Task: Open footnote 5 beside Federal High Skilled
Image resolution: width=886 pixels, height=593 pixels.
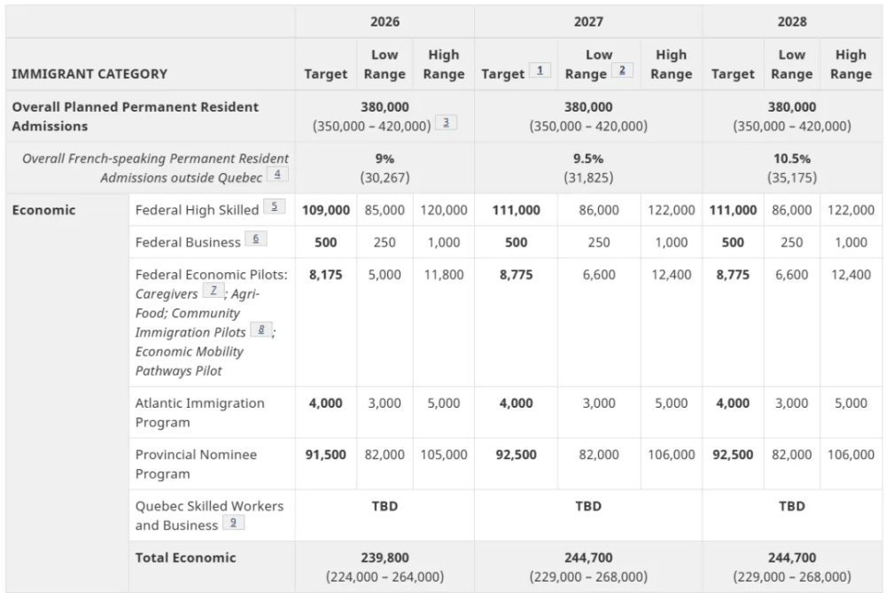Action: pyautogui.click(x=275, y=207)
